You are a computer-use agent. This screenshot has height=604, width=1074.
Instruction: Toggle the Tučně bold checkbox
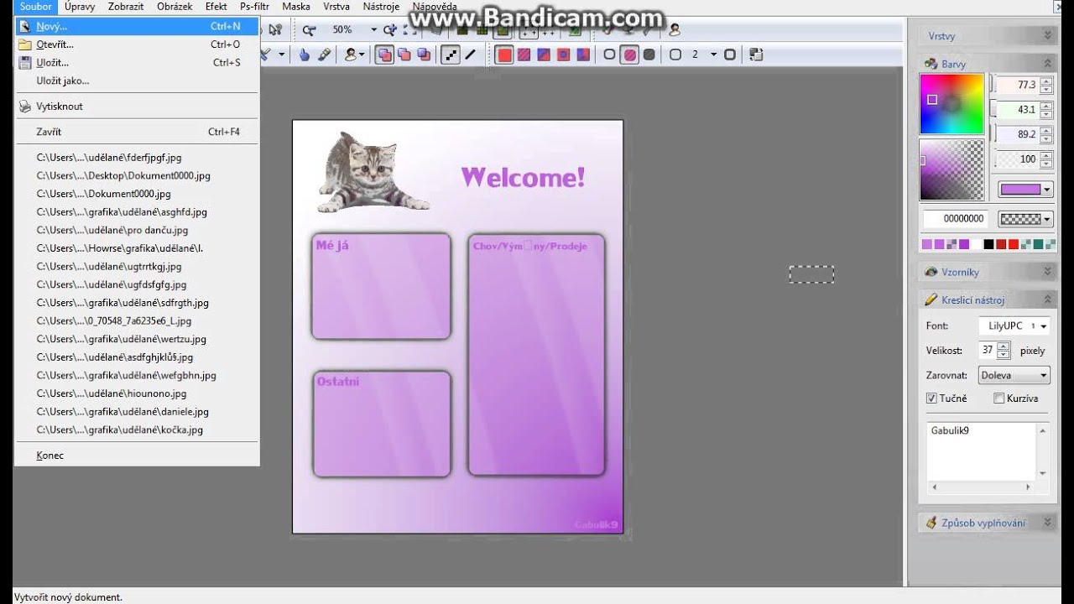931,398
